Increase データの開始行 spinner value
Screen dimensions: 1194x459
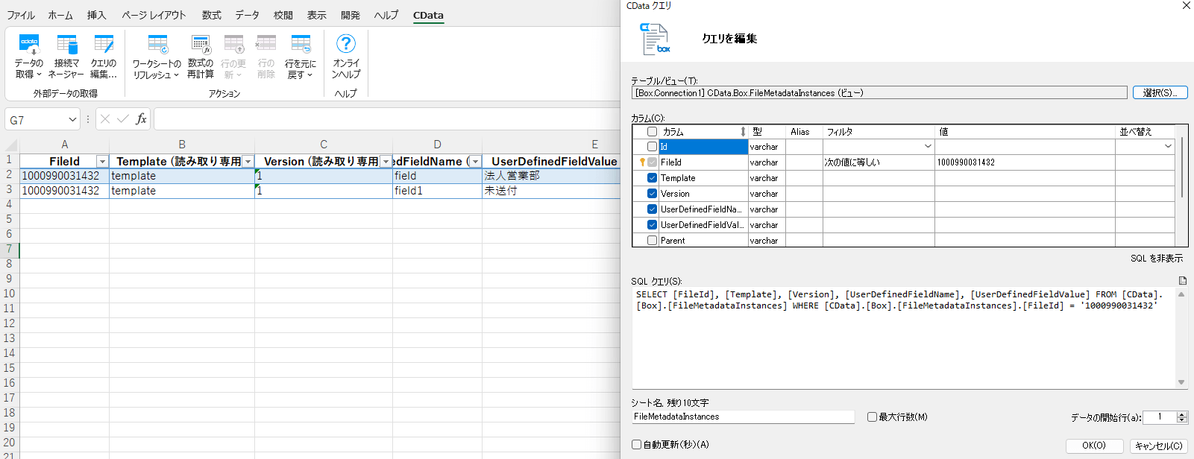(1181, 414)
